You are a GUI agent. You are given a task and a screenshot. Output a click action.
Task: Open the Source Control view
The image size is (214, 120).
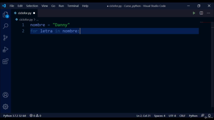click(5, 38)
